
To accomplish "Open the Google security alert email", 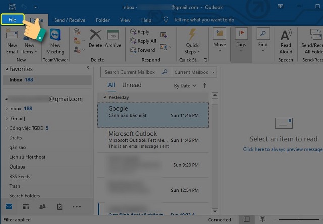I will pos(153,115).
